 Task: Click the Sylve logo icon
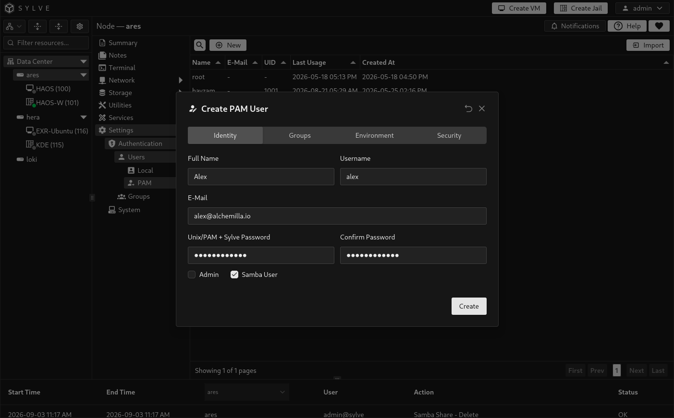click(9, 8)
